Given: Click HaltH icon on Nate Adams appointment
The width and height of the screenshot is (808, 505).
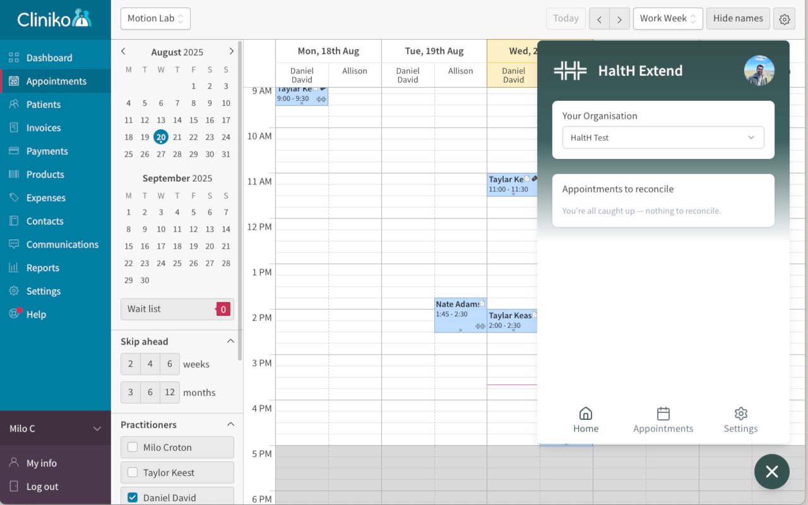Looking at the screenshot, I should (x=480, y=326).
